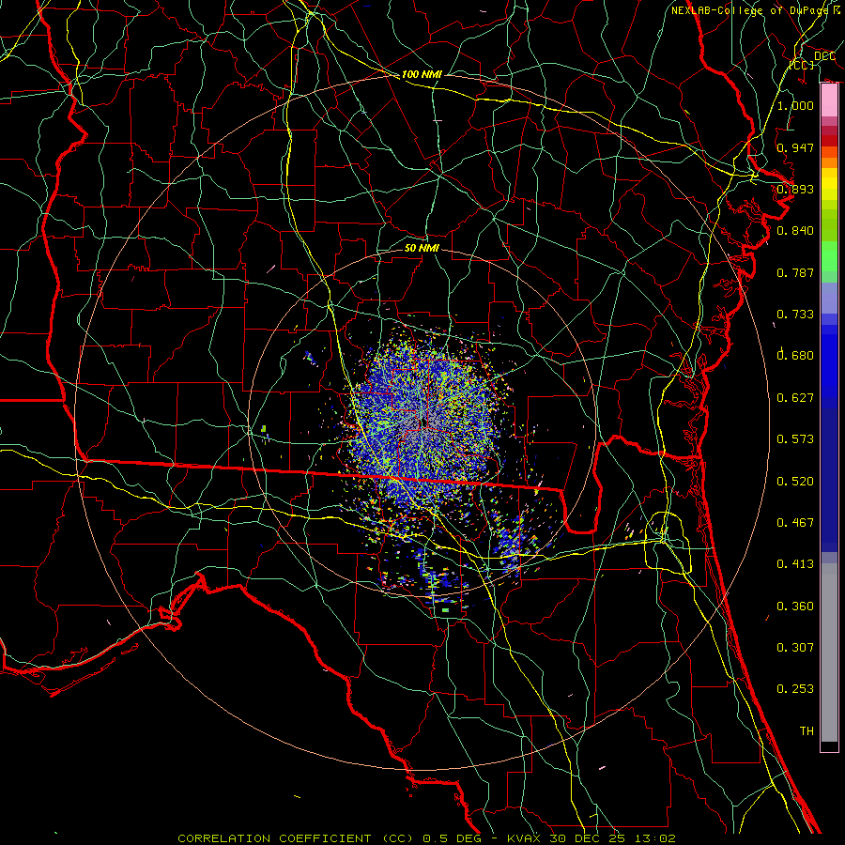Click the 0.253 legend value

click(795, 689)
